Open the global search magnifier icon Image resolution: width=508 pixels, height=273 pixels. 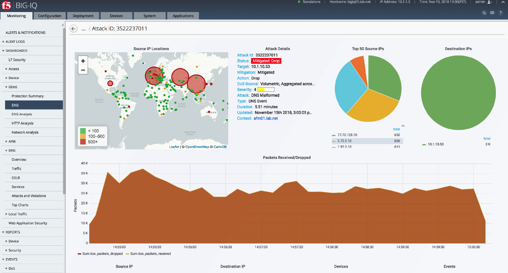tap(484, 13)
